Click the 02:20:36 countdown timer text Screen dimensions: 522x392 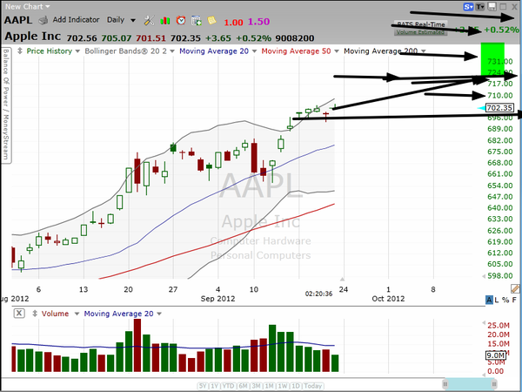coord(319,294)
